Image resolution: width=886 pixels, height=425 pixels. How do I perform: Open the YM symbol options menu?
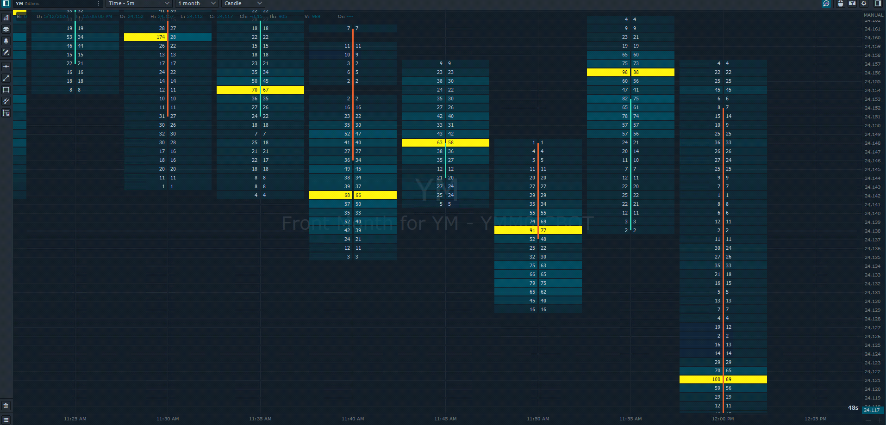(99, 3)
